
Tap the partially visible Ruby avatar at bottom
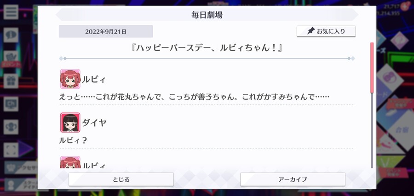(70, 162)
